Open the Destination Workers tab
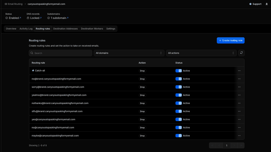Image resolution: width=271 pixels, height=152 pixels. click(x=92, y=29)
